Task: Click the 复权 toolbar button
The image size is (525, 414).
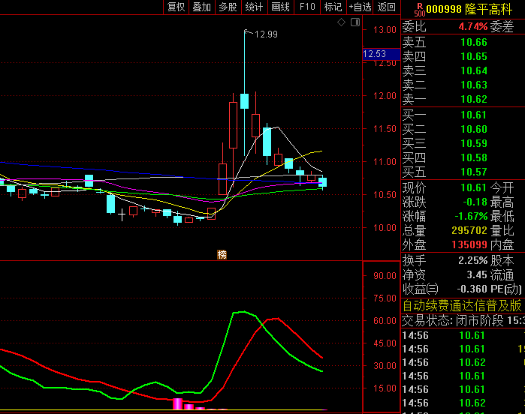Action: (x=176, y=7)
